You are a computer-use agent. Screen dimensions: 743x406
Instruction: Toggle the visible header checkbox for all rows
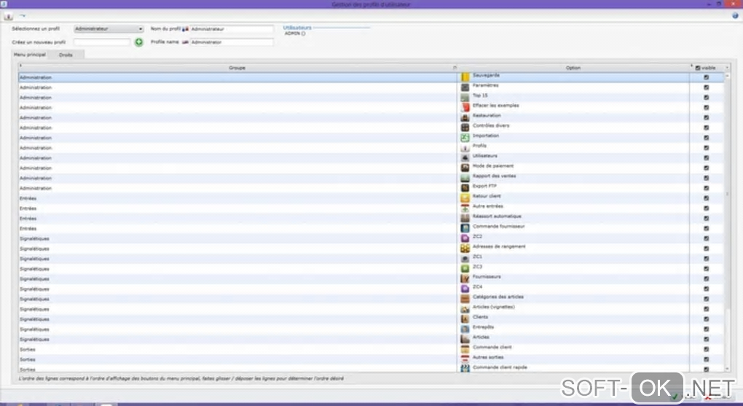click(x=698, y=68)
